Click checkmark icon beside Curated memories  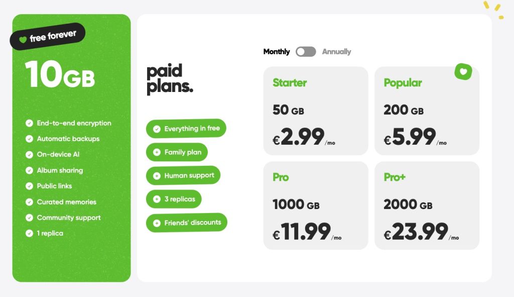pos(29,202)
